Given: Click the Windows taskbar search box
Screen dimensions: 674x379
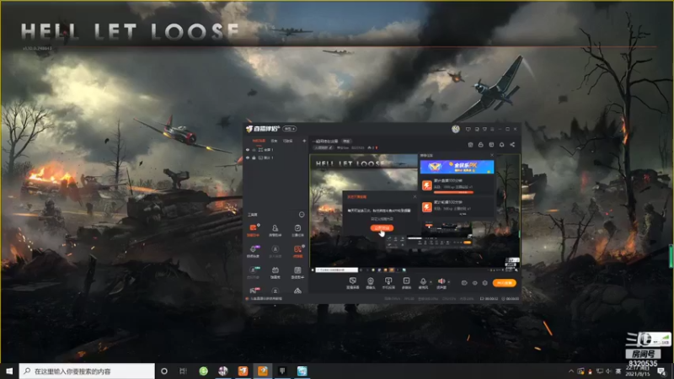Looking at the screenshot, I should [x=87, y=371].
